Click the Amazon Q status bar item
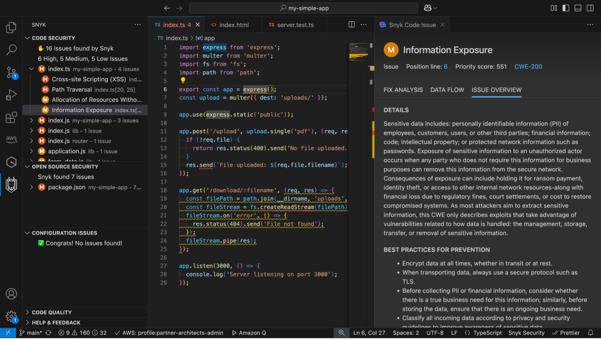 (x=249, y=332)
